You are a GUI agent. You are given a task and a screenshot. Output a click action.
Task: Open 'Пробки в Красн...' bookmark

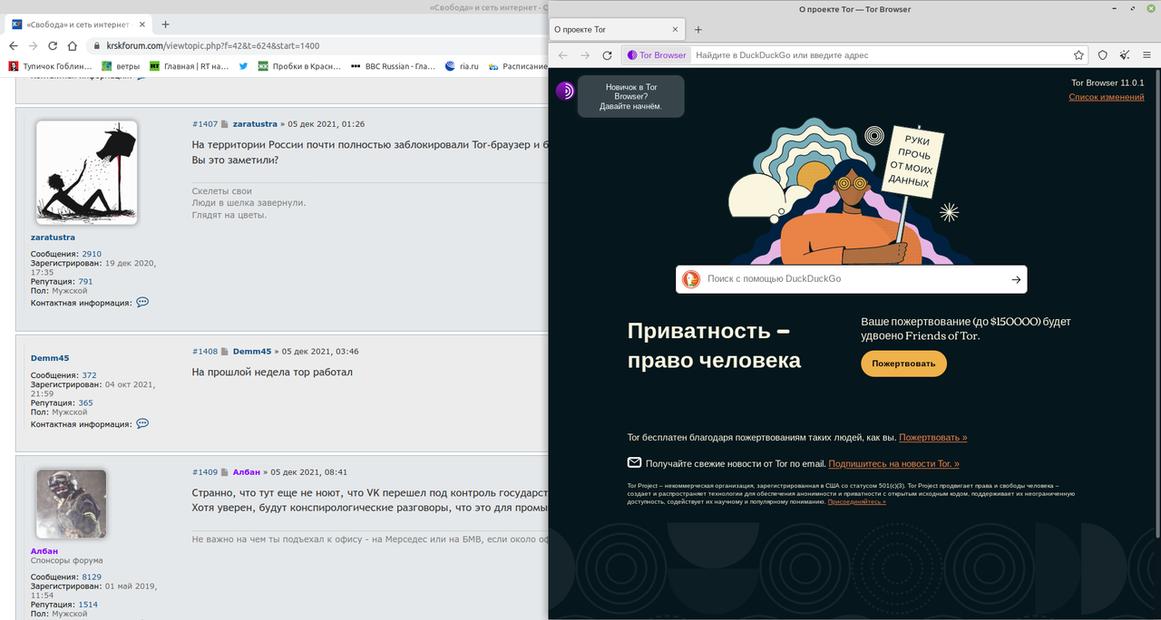click(x=299, y=66)
